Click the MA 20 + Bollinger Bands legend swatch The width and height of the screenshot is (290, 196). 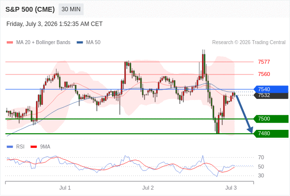tap(10, 43)
